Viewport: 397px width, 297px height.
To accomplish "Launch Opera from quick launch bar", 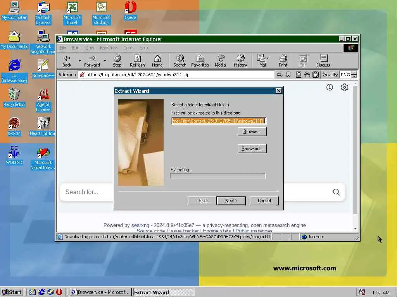I will point(59,292).
